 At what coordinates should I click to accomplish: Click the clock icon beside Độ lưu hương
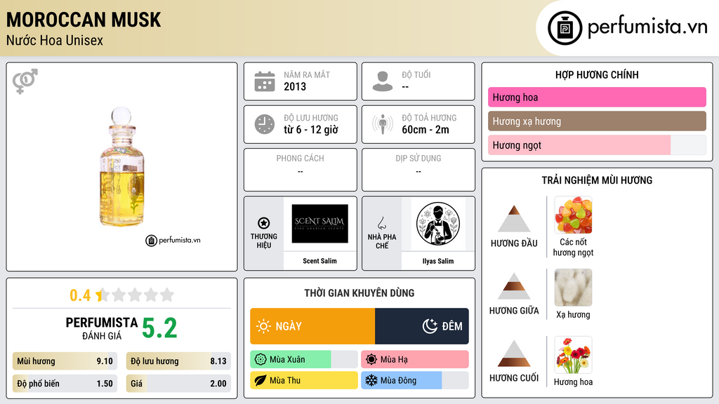pyautogui.click(x=265, y=124)
